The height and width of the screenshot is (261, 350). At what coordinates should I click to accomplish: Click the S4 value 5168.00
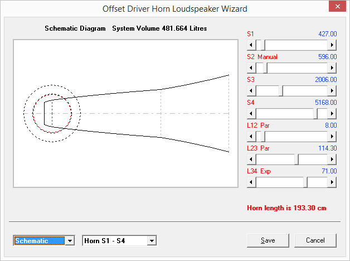point(325,103)
